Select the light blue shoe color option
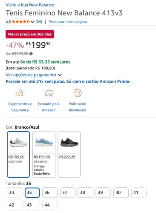This screenshot has height=213, width=156. [x=44, y=154]
